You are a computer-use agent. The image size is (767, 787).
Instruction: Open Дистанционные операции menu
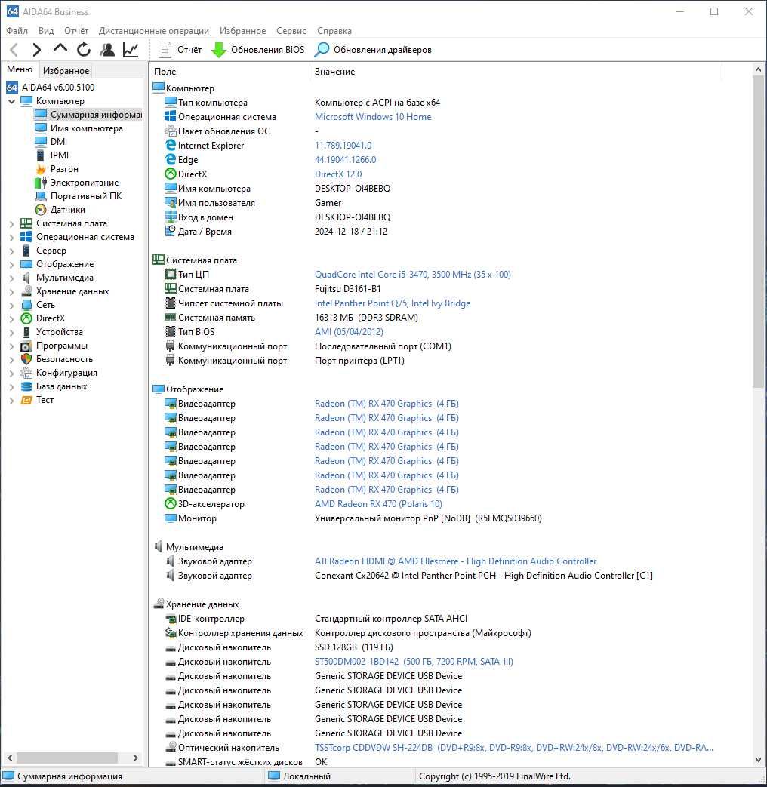tap(154, 31)
